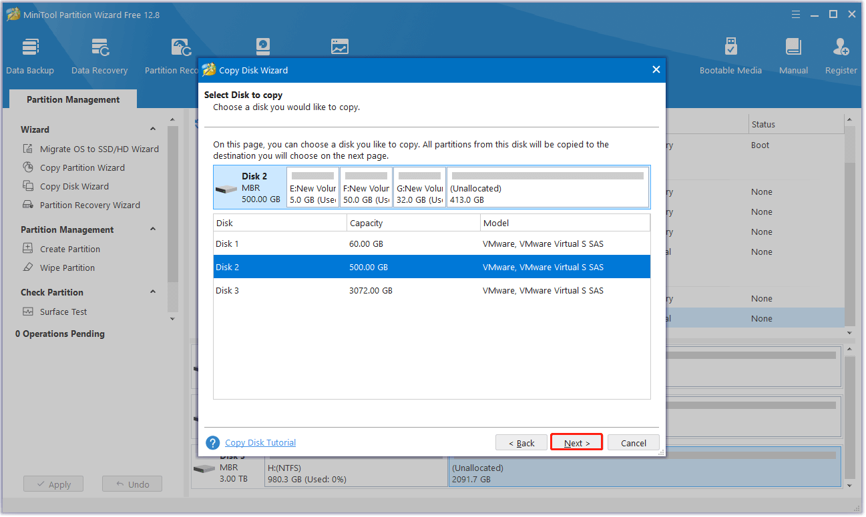Click down arrow of left sidebar scrollbar

tap(172, 319)
